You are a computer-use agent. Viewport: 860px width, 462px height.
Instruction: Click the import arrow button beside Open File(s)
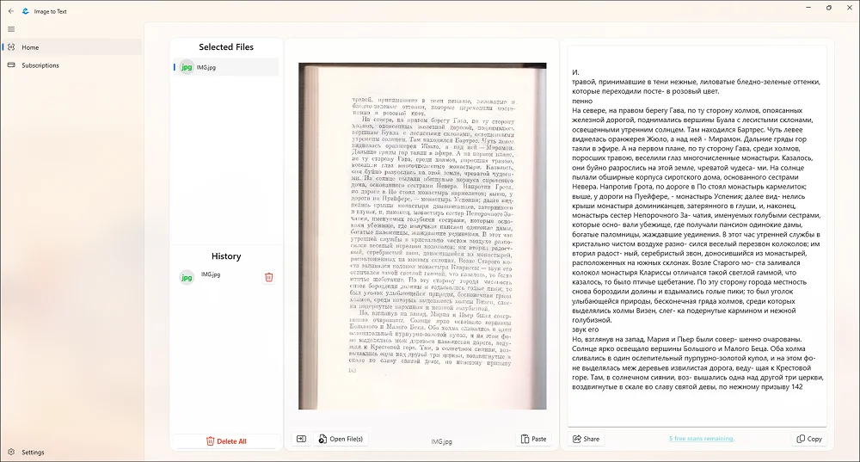(x=301, y=439)
